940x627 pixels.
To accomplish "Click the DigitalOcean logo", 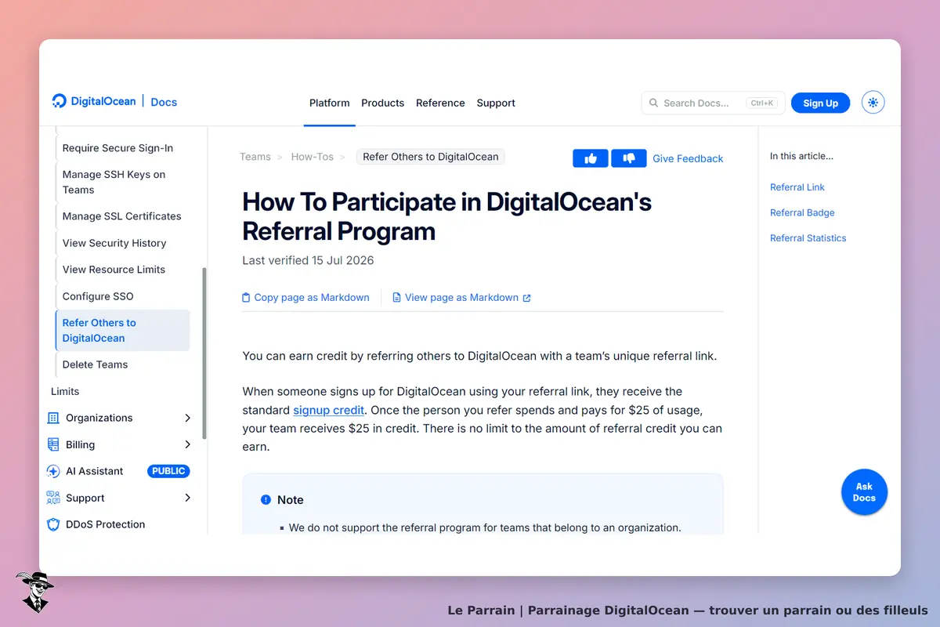I will pos(93,101).
